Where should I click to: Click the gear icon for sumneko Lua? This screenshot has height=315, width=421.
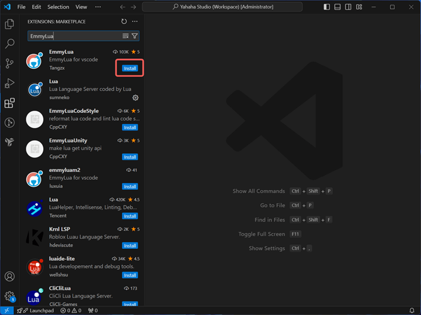135,97
